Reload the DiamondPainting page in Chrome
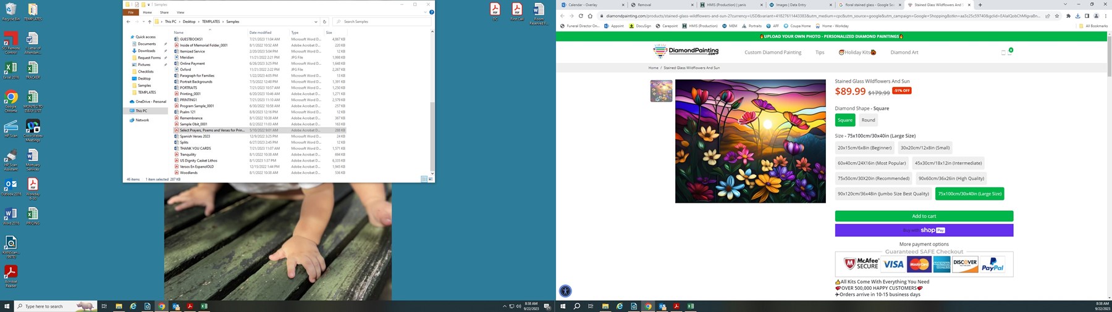Image resolution: width=1112 pixels, height=312 pixels. pos(581,16)
